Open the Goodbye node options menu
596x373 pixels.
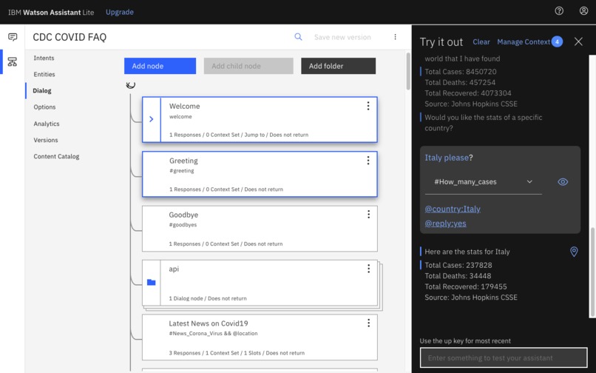click(x=368, y=215)
